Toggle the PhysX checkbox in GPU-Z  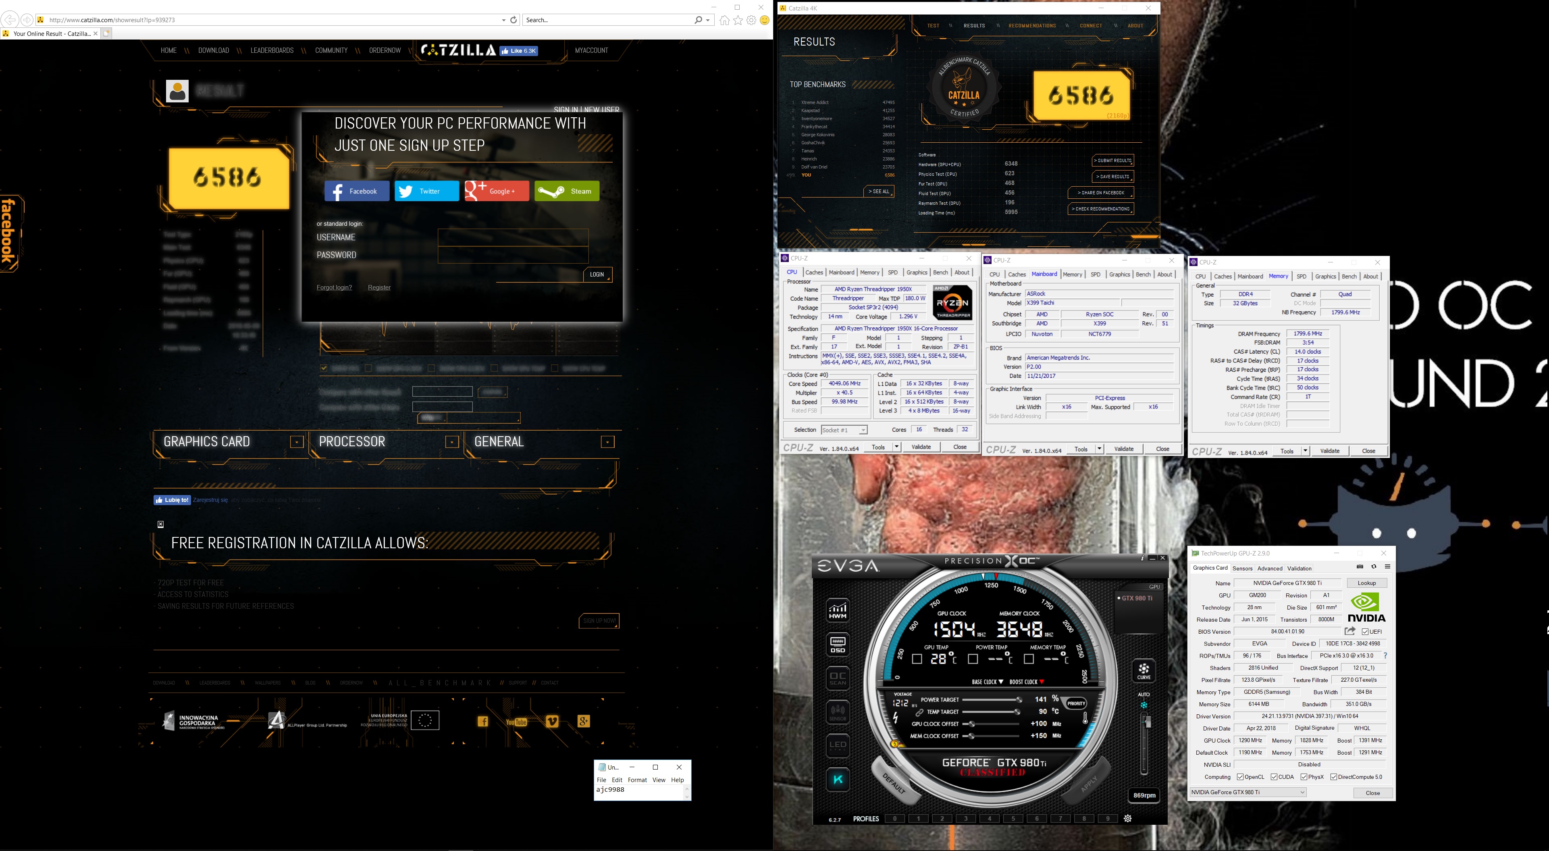(x=1304, y=777)
